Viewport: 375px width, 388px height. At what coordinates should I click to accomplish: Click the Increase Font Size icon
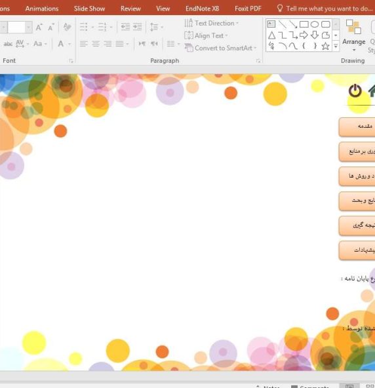pos(39,27)
